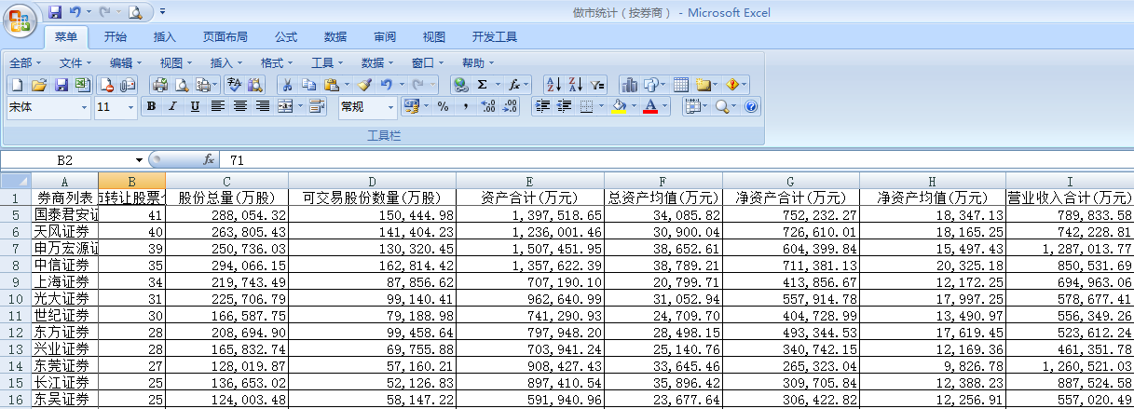Apply comma style format
The image size is (1134, 409).
pyautogui.click(x=465, y=106)
